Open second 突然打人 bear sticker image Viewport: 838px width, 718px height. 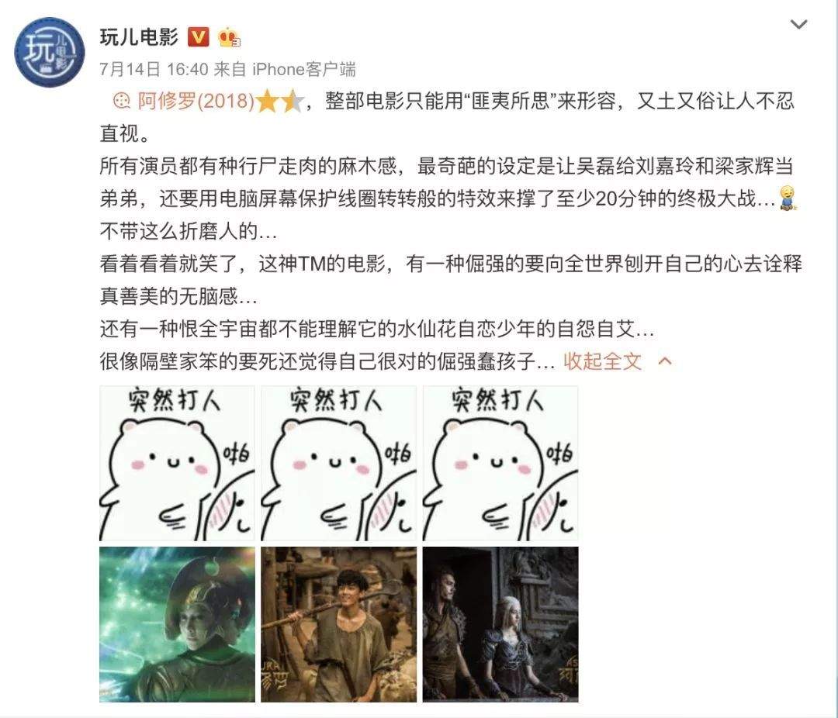click(x=339, y=463)
